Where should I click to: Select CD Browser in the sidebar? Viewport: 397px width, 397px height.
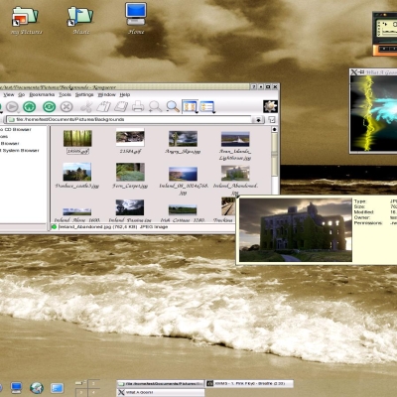point(16,129)
